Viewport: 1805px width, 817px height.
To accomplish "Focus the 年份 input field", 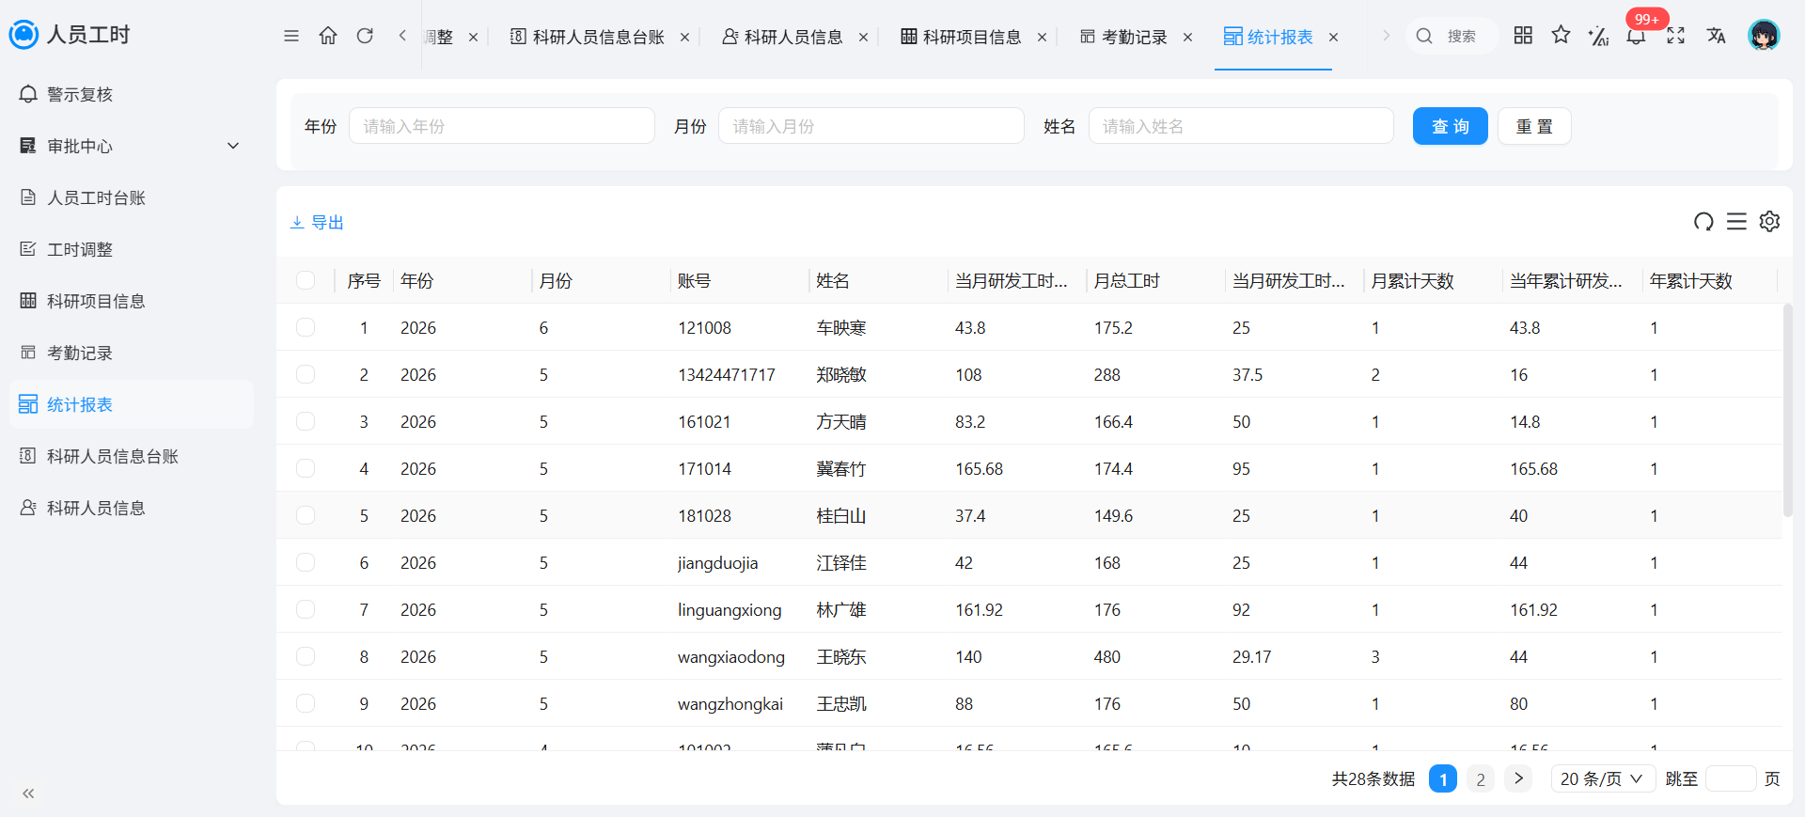I will (502, 126).
